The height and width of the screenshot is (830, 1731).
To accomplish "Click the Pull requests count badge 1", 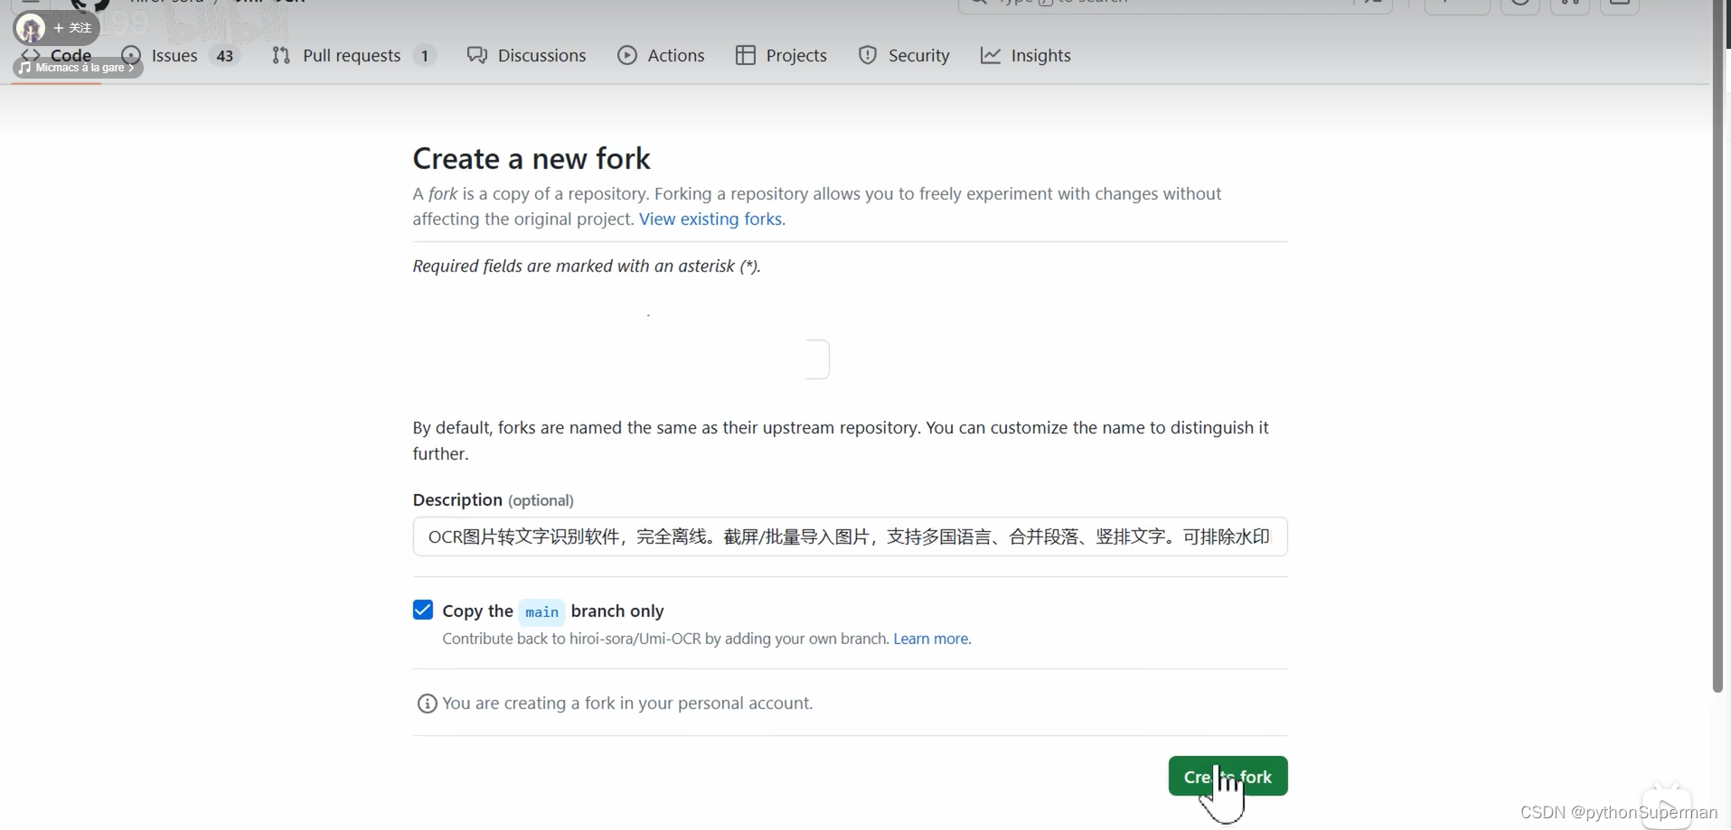I will [x=425, y=56].
